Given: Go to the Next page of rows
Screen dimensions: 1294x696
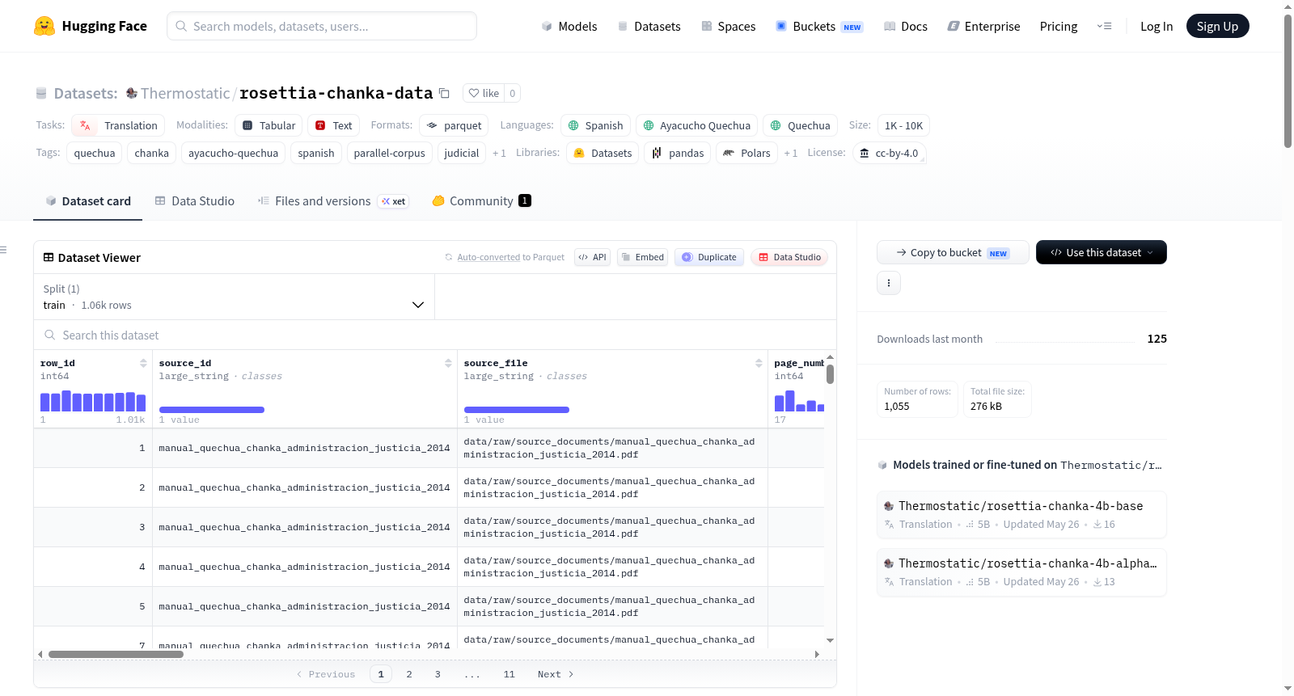Looking at the screenshot, I should [556, 674].
